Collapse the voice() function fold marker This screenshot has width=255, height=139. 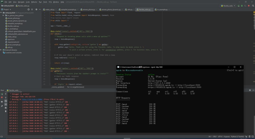(50, 34)
